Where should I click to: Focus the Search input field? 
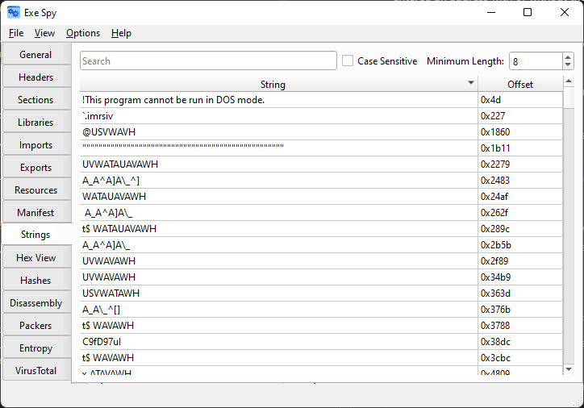(208, 61)
